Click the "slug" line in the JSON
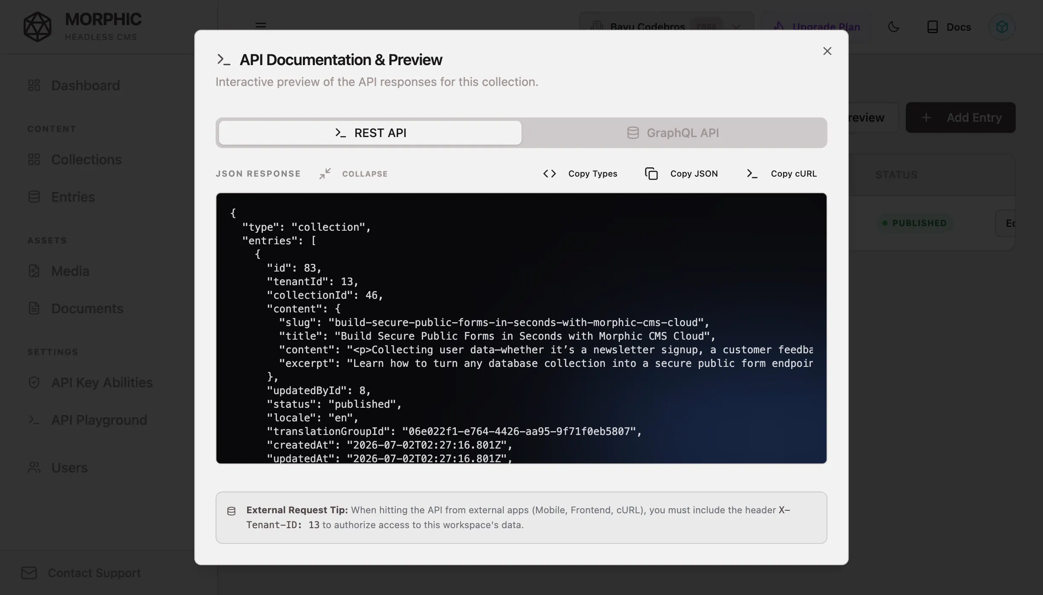Viewport: 1043px width, 595px height. [494, 322]
